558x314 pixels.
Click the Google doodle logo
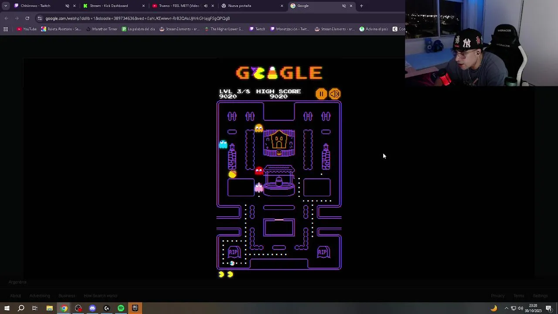click(x=279, y=73)
